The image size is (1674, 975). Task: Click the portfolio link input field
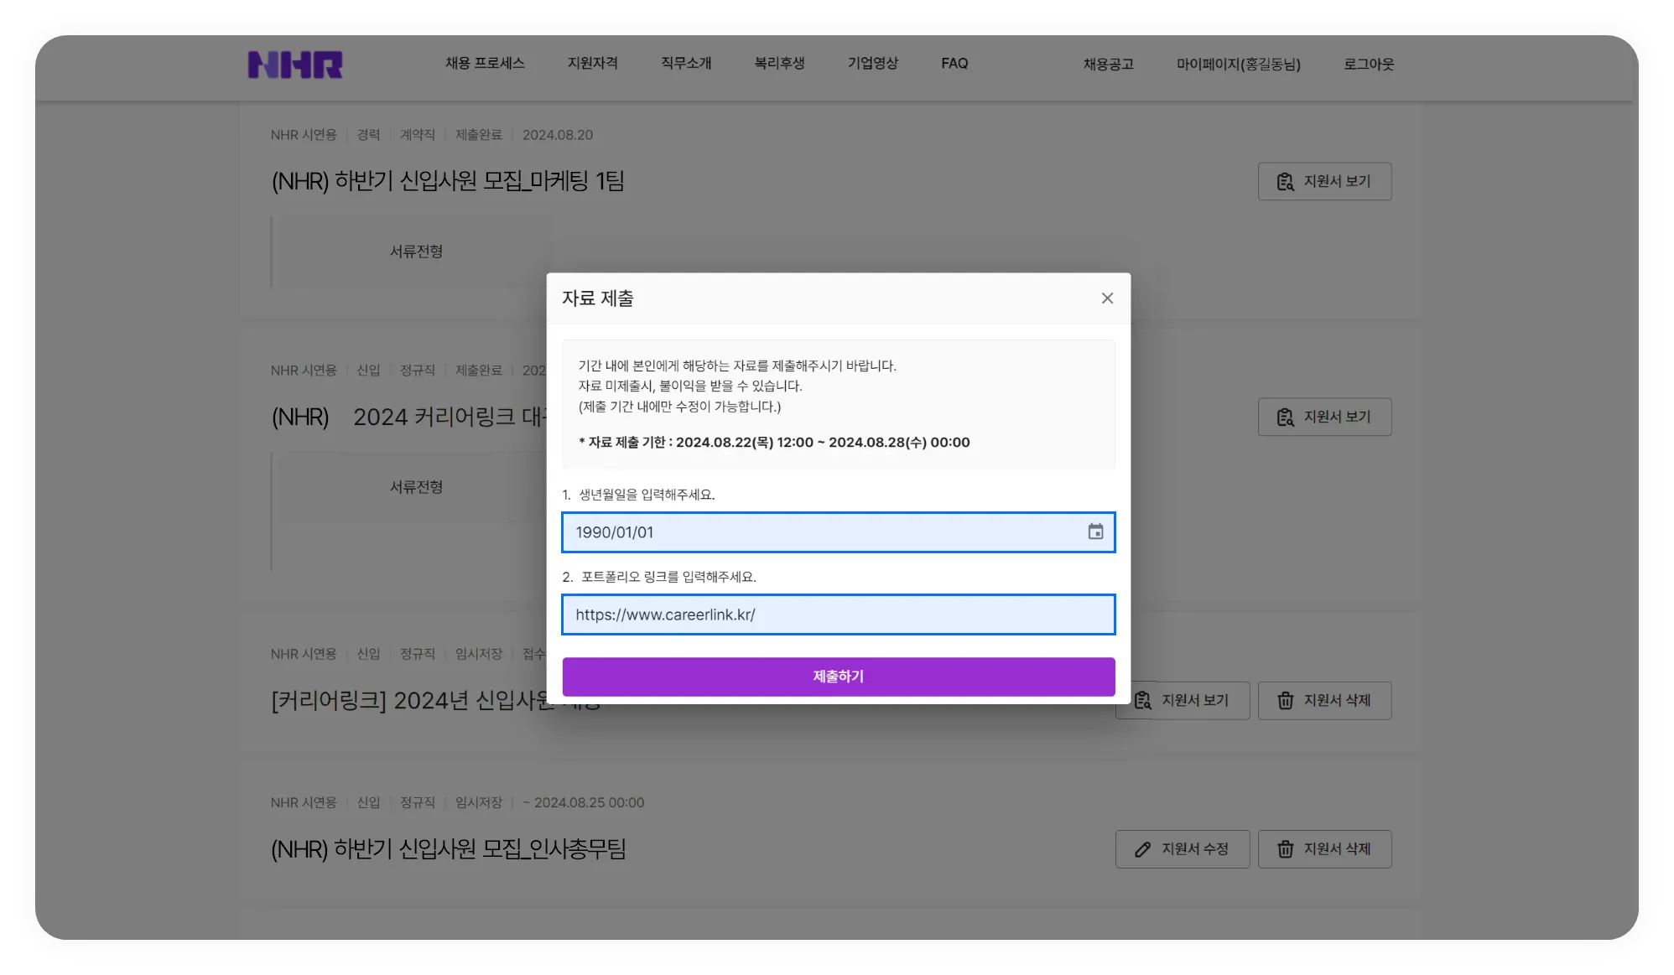[x=838, y=615]
